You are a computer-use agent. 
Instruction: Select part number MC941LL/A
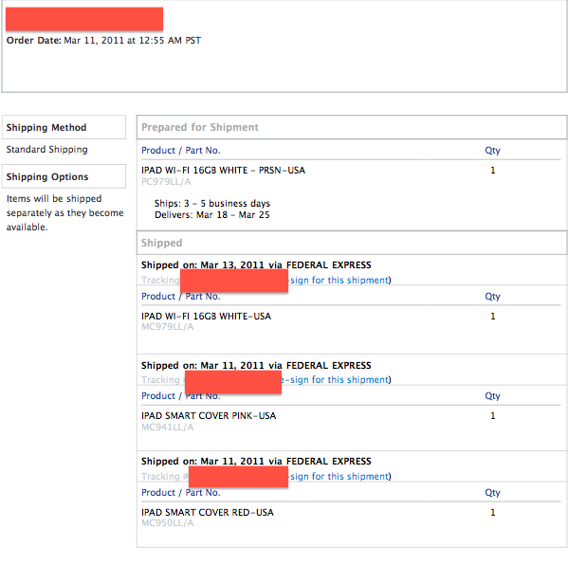pos(168,428)
